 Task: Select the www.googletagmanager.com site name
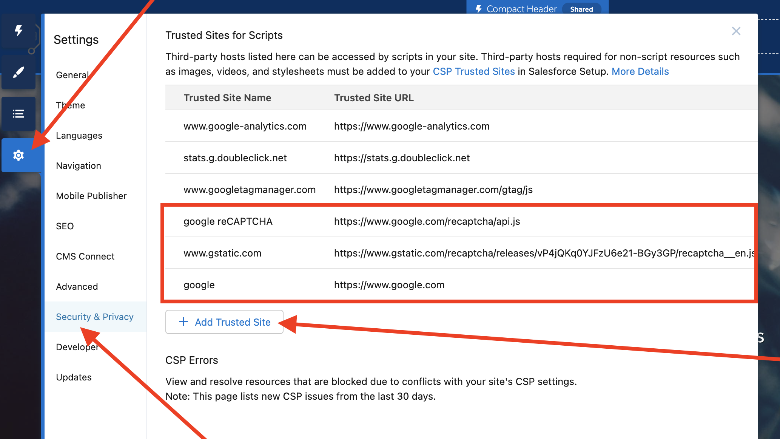(250, 190)
